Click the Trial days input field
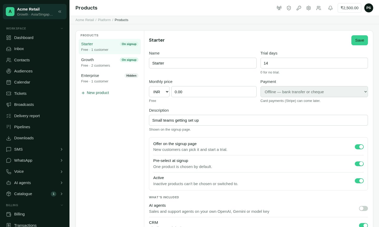 point(314,63)
